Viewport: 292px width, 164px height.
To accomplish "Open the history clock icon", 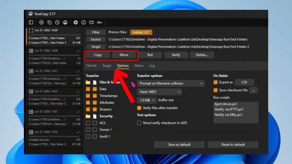I will (57, 22).
